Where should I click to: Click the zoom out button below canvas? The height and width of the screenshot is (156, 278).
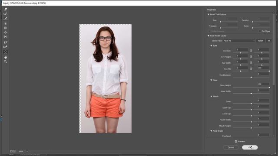pos(11,151)
